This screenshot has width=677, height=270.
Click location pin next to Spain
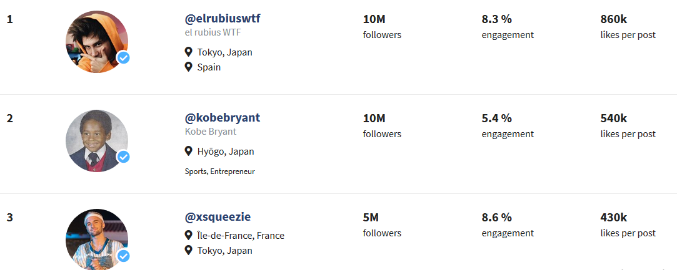tap(188, 67)
